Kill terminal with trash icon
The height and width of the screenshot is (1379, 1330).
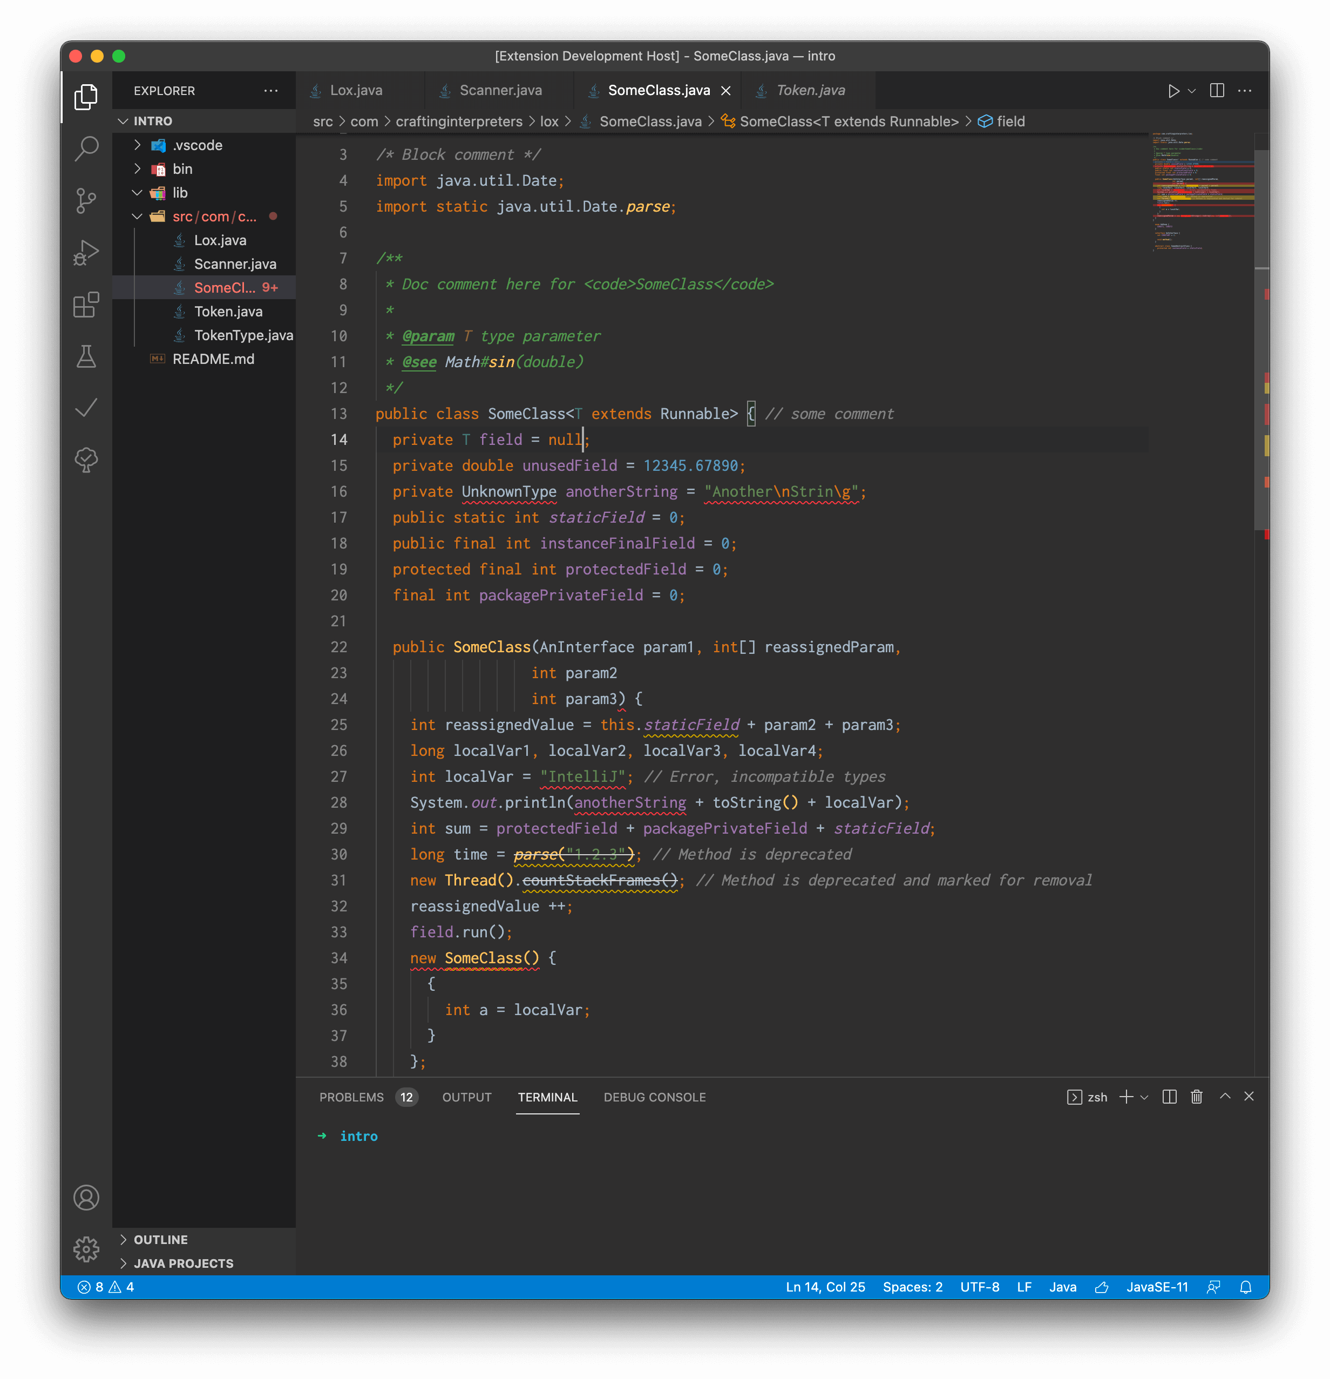1196,1097
